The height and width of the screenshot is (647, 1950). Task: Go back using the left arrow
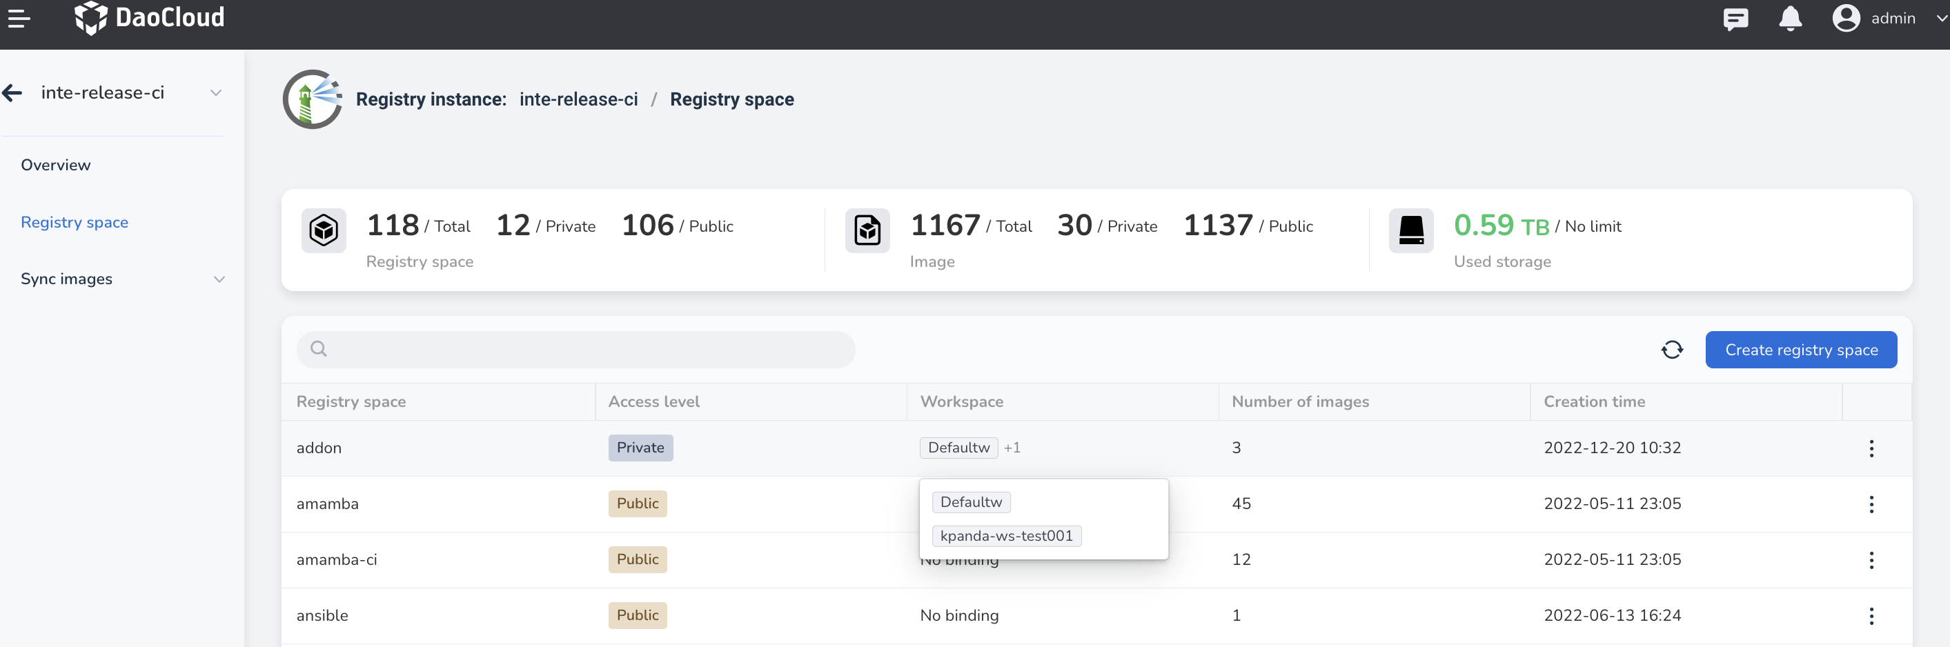tap(12, 93)
